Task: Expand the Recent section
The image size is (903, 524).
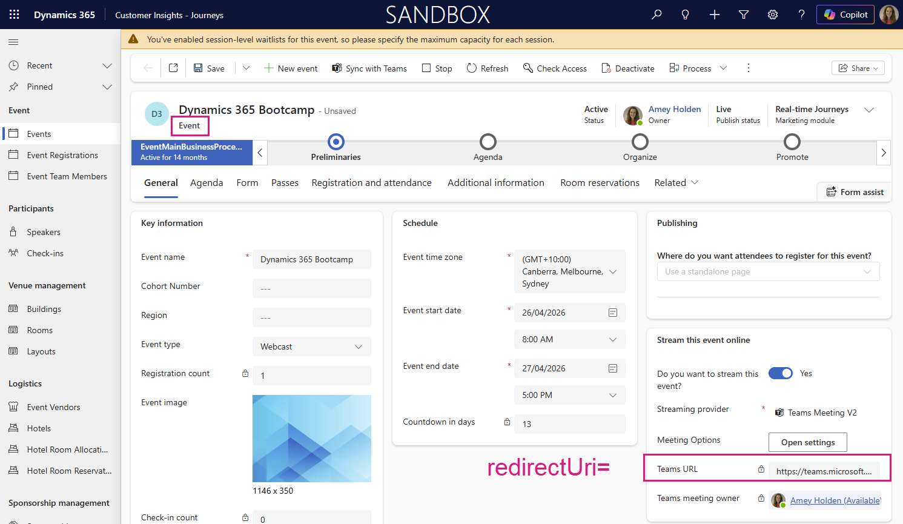Action: 107,65
